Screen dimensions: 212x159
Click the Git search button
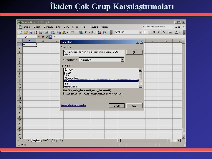pyautogui.click(x=134, y=52)
